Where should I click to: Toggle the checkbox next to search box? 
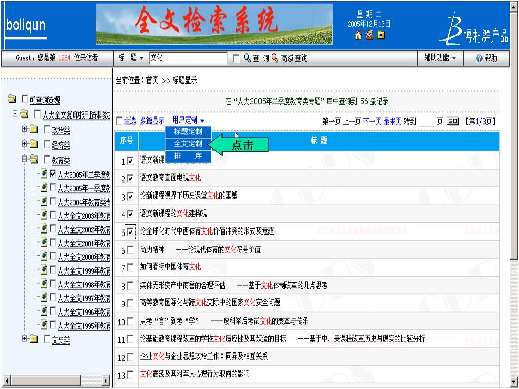[x=236, y=59]
